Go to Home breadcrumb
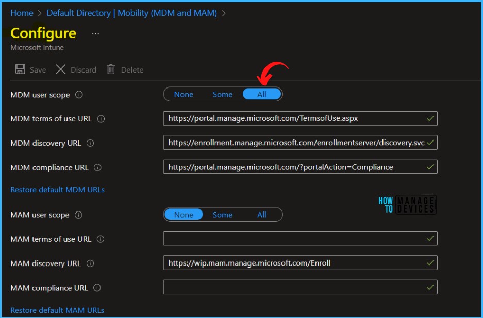 coord(22,13)
